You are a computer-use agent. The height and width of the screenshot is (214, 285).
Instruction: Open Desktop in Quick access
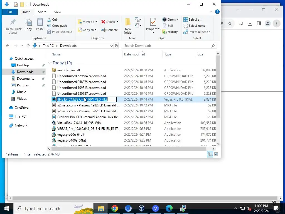(23, 65)
